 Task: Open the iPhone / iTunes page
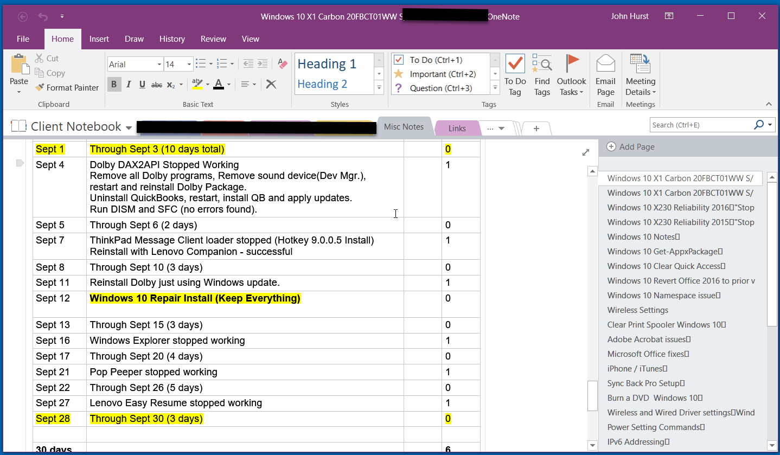(637, 368)
